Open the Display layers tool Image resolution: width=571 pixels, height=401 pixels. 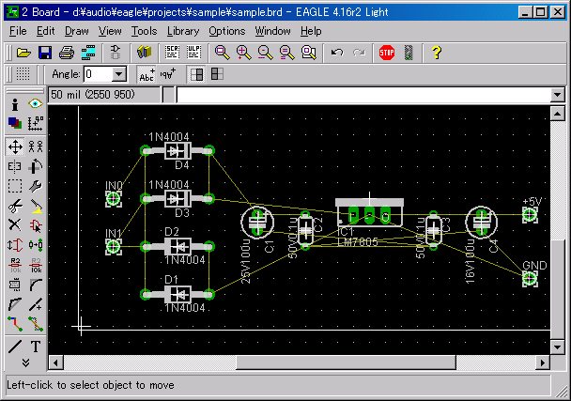[x=15, y=123]
